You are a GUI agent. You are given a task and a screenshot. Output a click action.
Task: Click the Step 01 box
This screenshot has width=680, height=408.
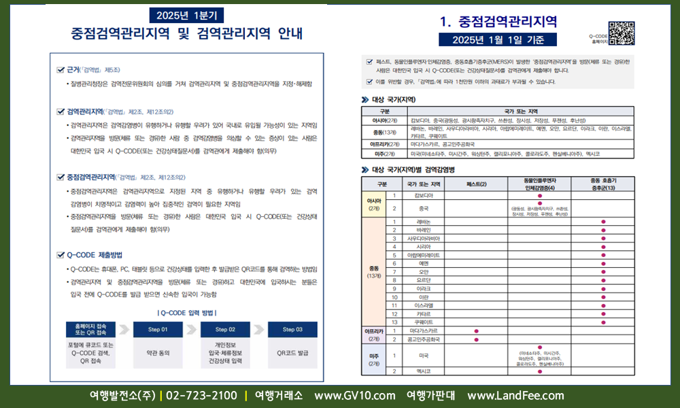158,330
